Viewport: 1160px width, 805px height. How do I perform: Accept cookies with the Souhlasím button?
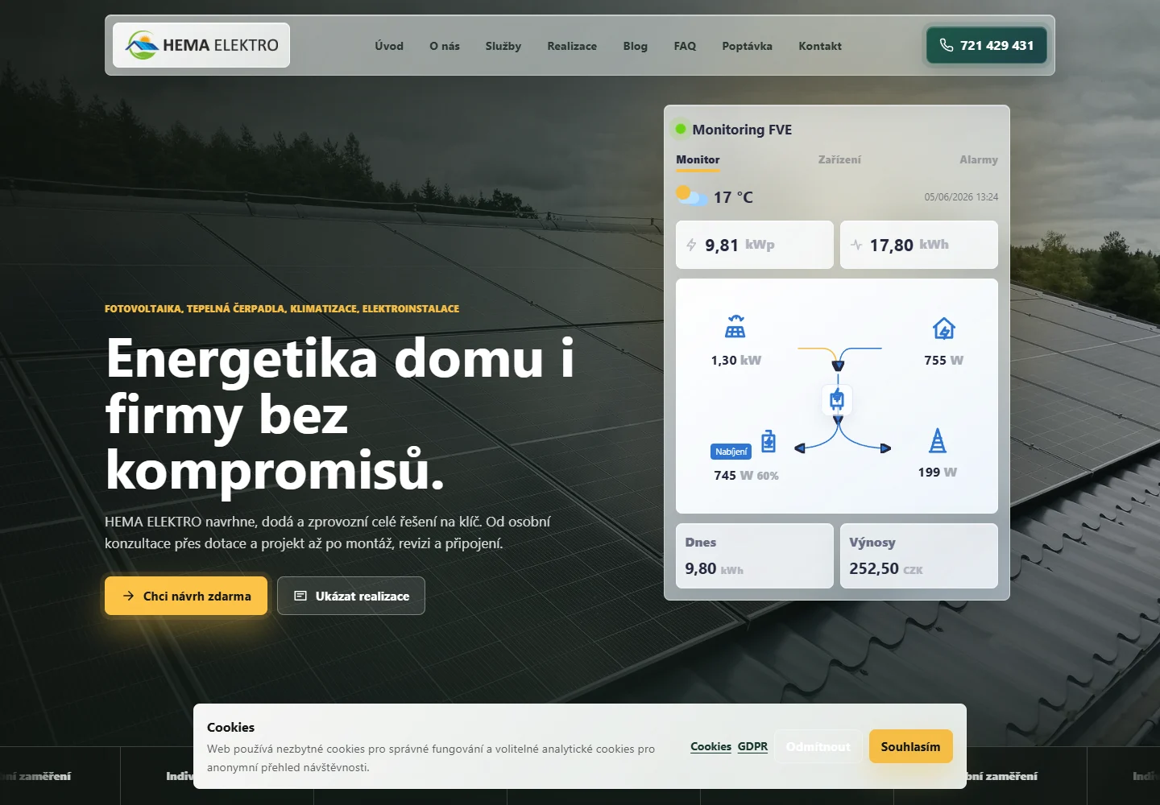[x=911, y=746]
